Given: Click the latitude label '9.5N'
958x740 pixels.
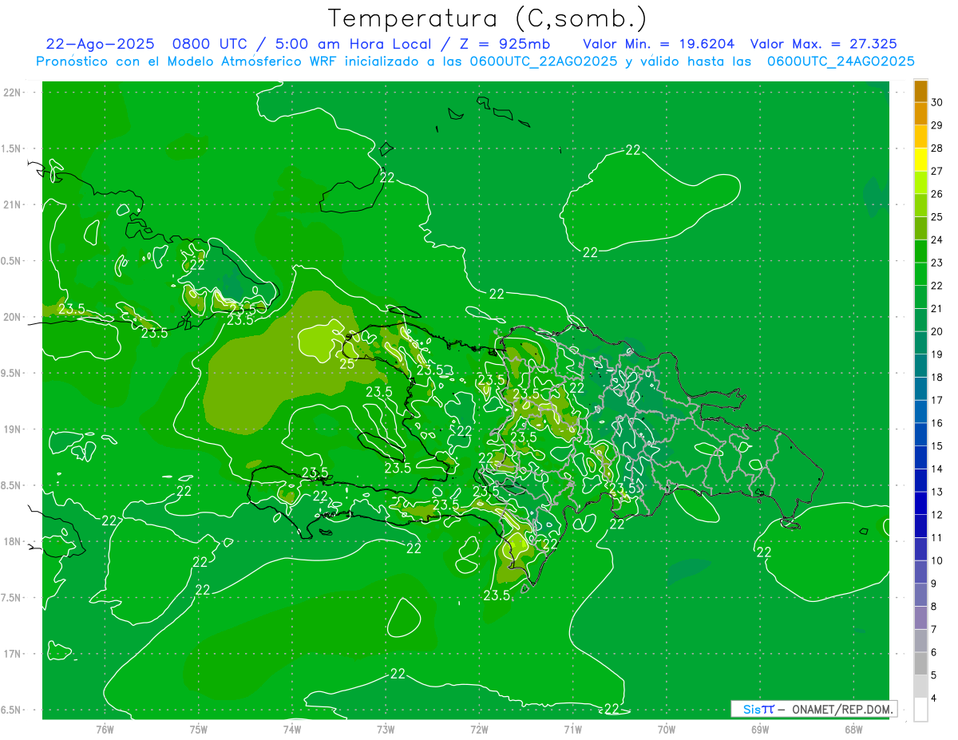Looking at the screenshot, I should (x=11, y=373).
